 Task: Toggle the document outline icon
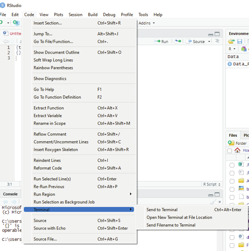coord(217,41)
